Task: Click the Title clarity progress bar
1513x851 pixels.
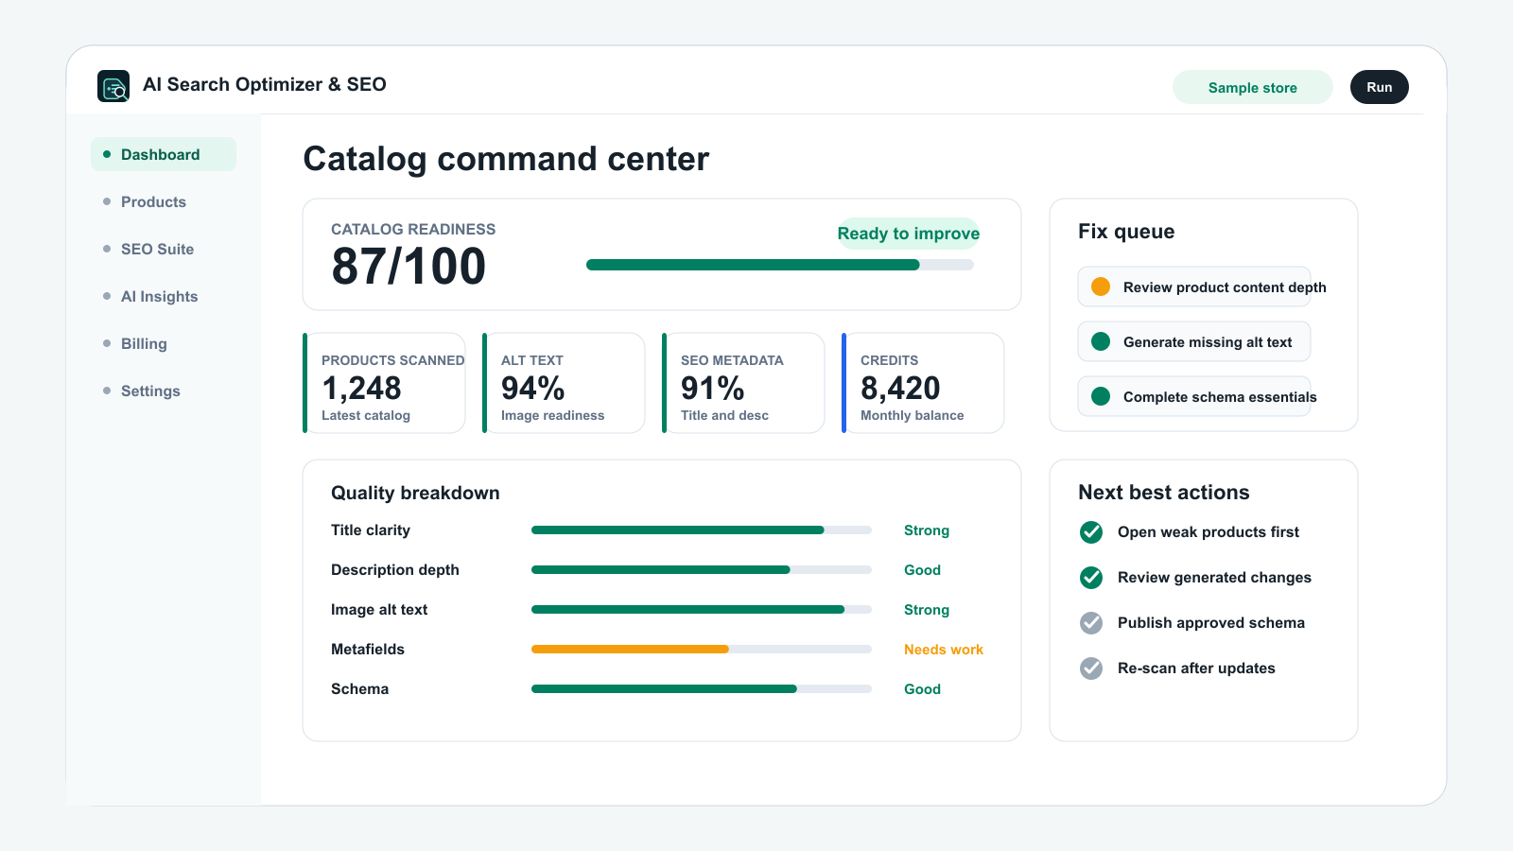Action: coord(702,530)
